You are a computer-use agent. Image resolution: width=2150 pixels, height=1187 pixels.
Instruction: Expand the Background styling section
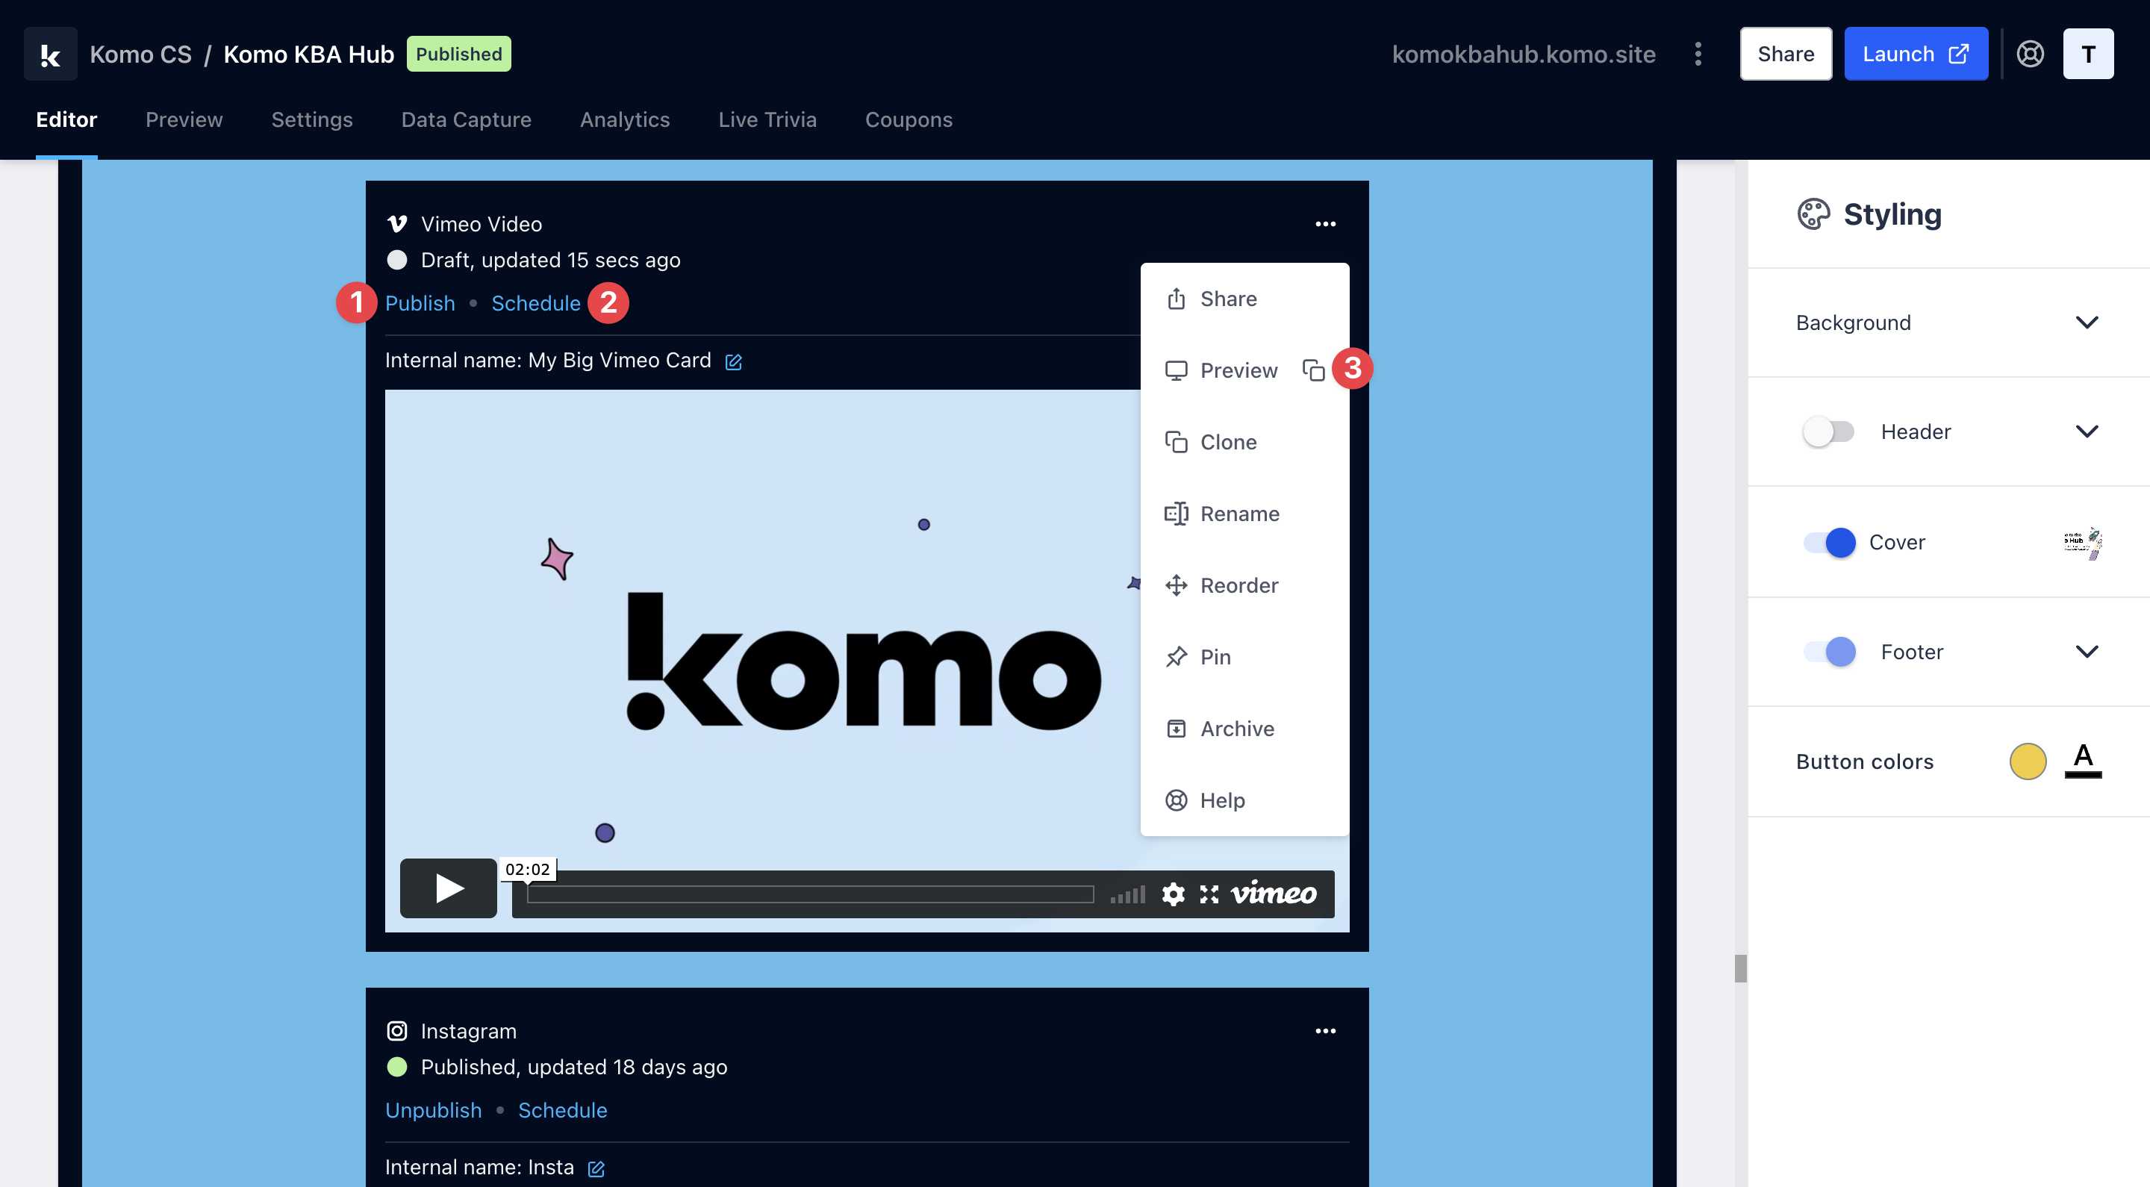tap(2086, 323)
